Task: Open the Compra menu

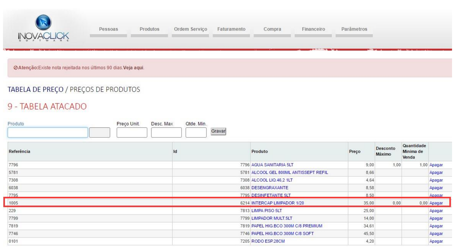Action: [x=272, y=29]
